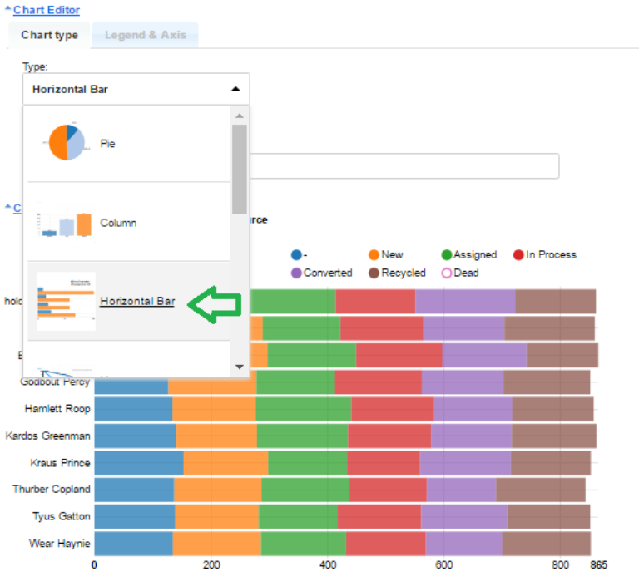Click Kraus Prince's green Assigned segment

click(x=308, y=462)
